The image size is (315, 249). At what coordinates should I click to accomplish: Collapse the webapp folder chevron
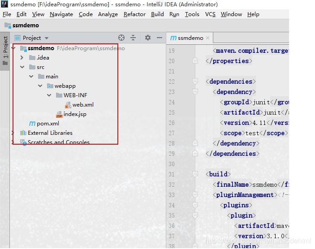tap(40, 86)
